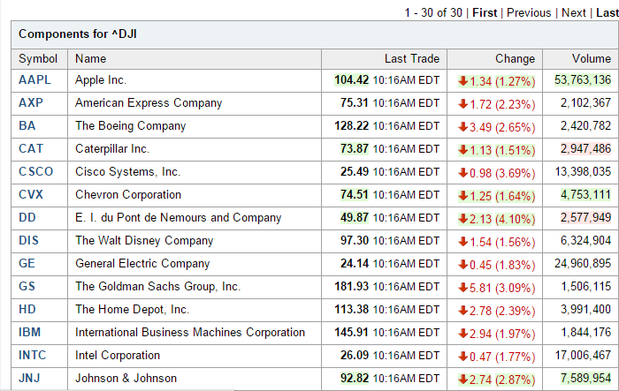619x391 pixels.
Task: Open the INTC symbol link
Action: pos(33,355)
